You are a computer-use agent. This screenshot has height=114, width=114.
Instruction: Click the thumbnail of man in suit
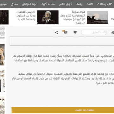click(x=48, y=17)
